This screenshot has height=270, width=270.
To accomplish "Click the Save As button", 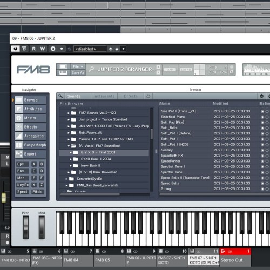I will pos(78,73).
